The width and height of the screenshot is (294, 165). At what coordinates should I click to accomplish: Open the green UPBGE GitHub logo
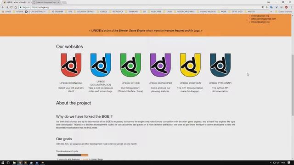(130, 65)
